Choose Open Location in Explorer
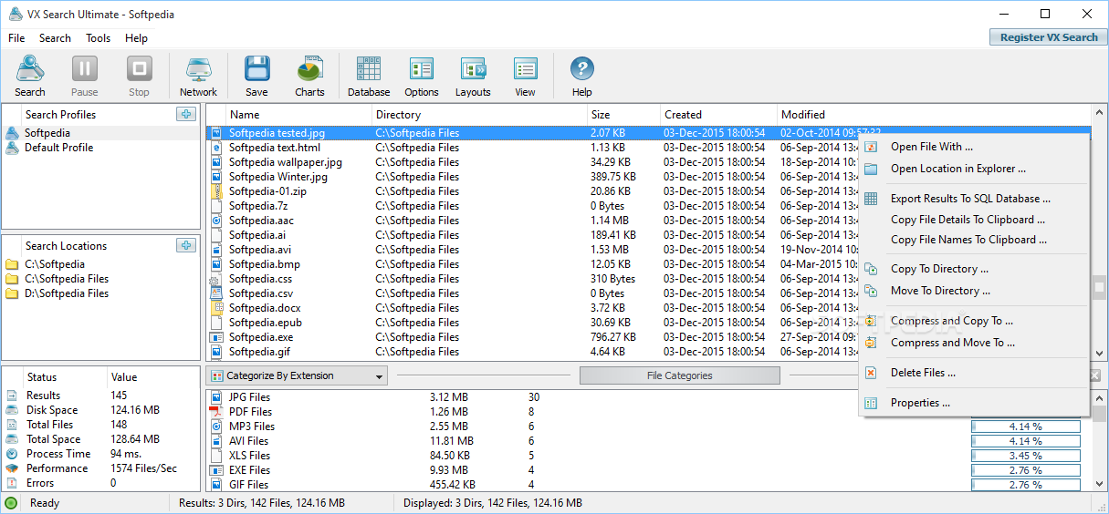The image size is (1109, 514). [x=958, y=169]
